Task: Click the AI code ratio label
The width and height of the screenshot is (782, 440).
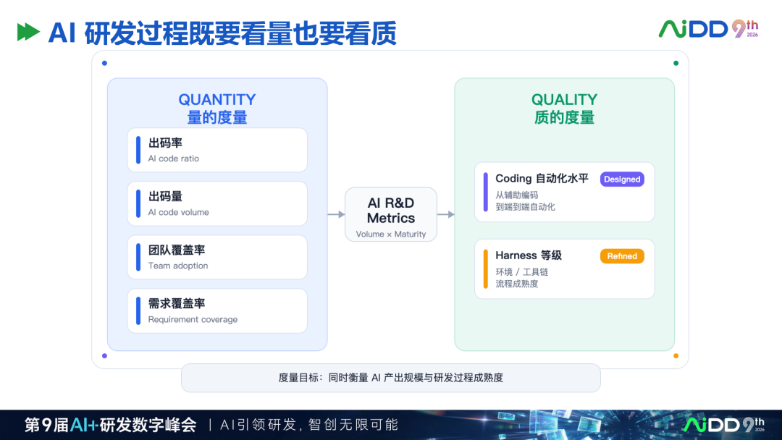Action: [x=174, y=158]
